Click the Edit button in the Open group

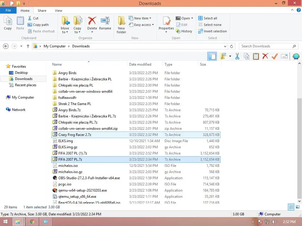[182, 25]
